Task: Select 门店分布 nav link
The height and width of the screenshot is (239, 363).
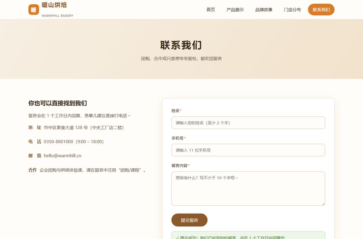Action: 292,10
